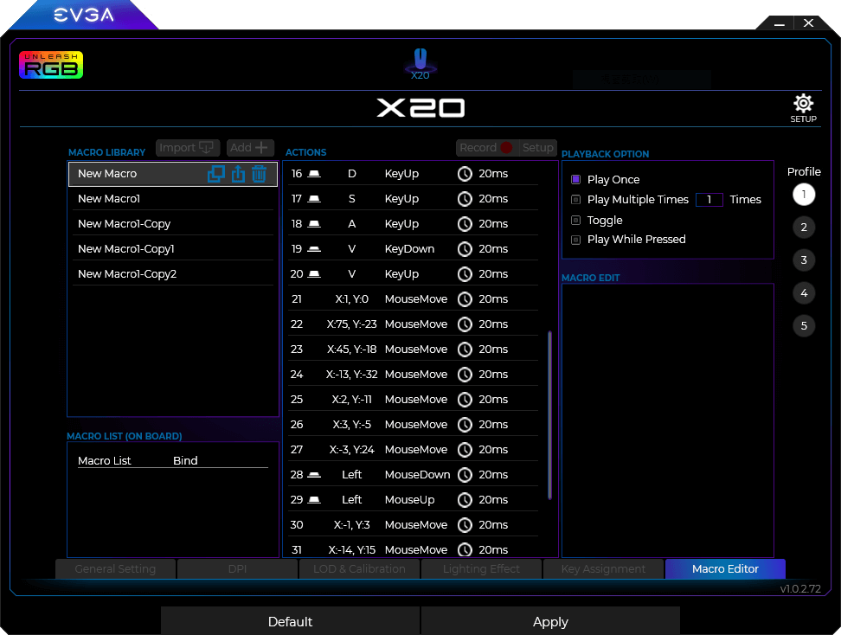The image size is (841, 635).
Task: Open the DPI tab
Action: pyautogui.click(x=237, y=569)
